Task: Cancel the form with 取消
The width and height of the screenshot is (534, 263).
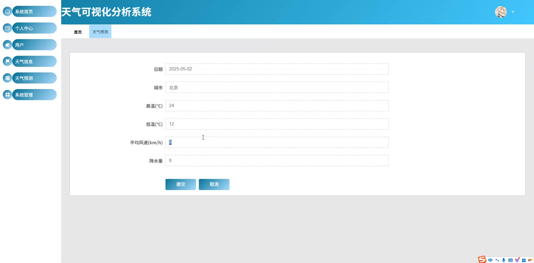Action: 214,184
